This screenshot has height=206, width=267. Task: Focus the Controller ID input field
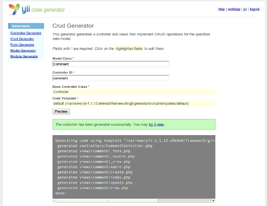(x=111, y=78)
